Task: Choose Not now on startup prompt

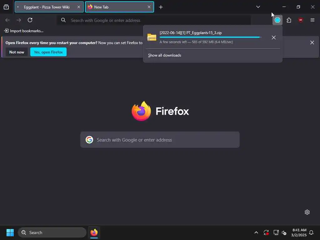Action: coord(17,52)
